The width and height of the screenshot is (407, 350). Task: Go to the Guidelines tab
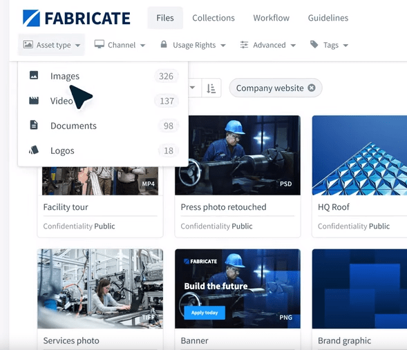click(328, 18)
